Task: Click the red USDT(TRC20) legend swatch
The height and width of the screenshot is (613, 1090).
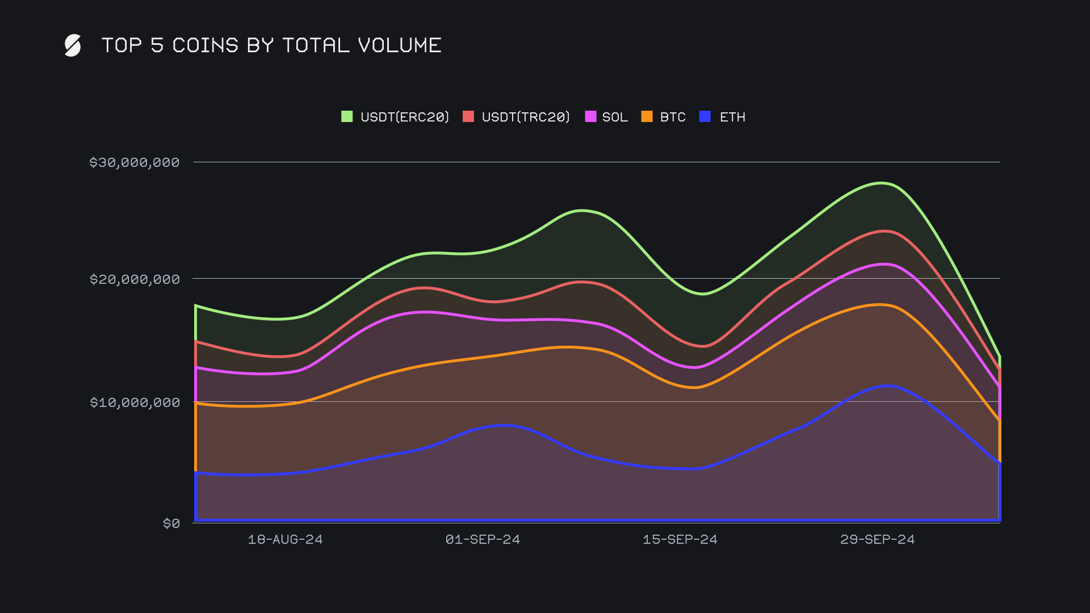Action: coord(468,117)
